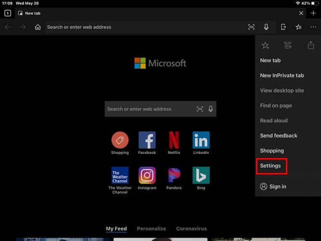
Task: Switch to the Coronavirus feed tab
Action: coord(191,228)
